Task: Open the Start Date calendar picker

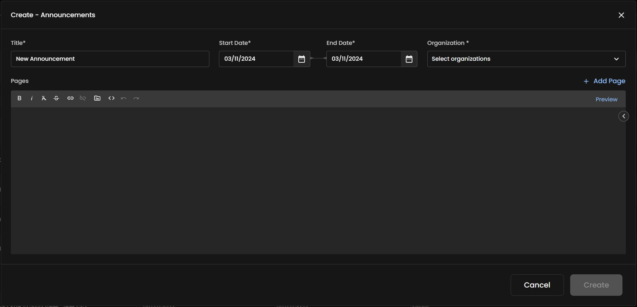Action: click(x=301, y=59)
